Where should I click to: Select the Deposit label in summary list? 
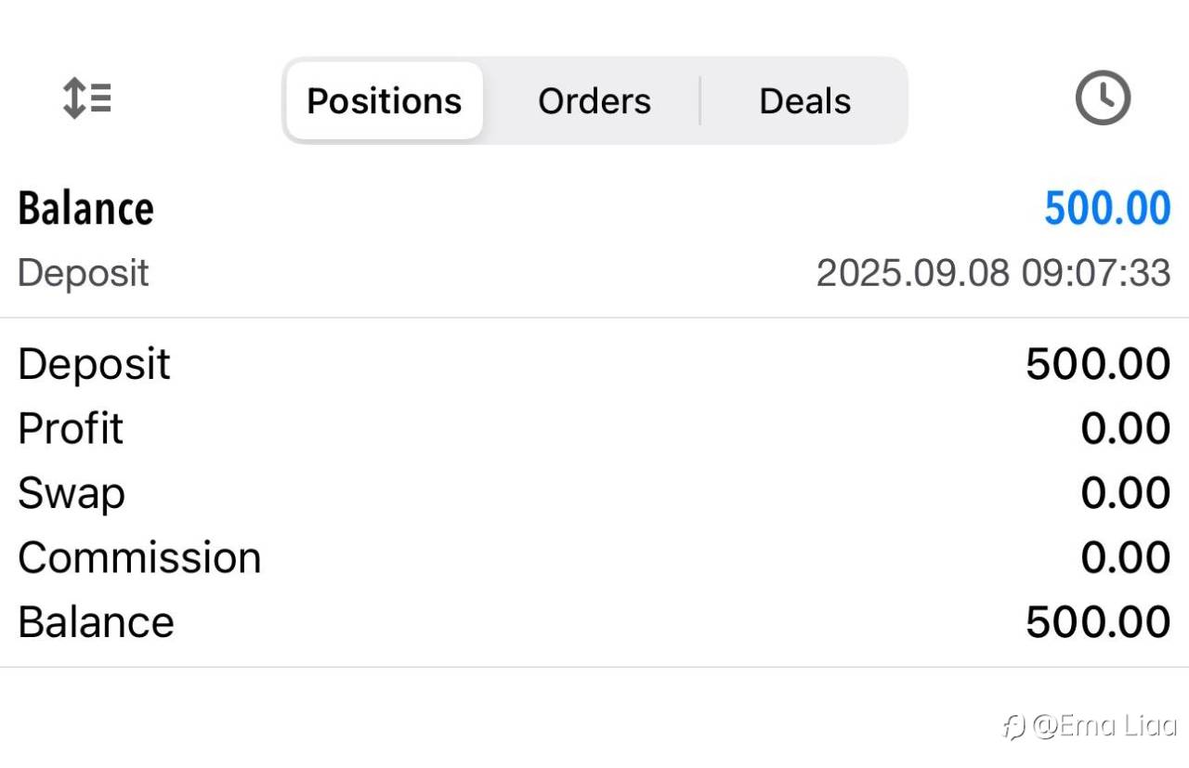tap(94, 364)
